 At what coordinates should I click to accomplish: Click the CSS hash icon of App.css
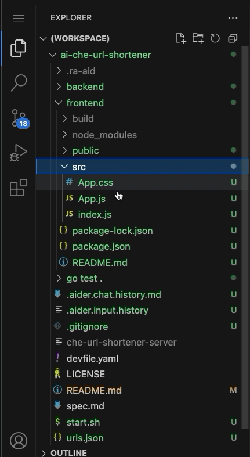pyautogui.click(x=69, y=182)
